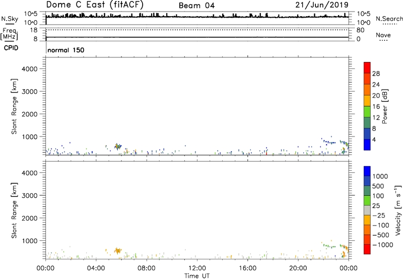The width and height of the screenshot is (403, 279).
Task: Click the 'Slant Range [km]' label of velocity panel
Action: pos(14,211)
